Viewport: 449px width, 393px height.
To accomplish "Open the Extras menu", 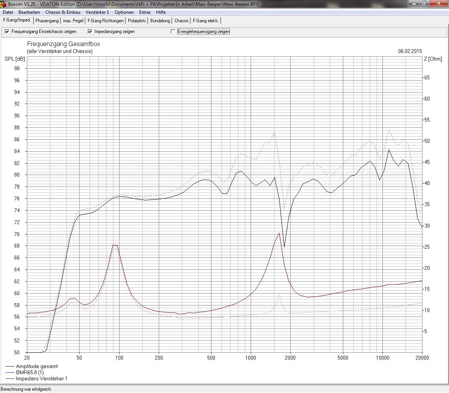I will coord(145,12).
